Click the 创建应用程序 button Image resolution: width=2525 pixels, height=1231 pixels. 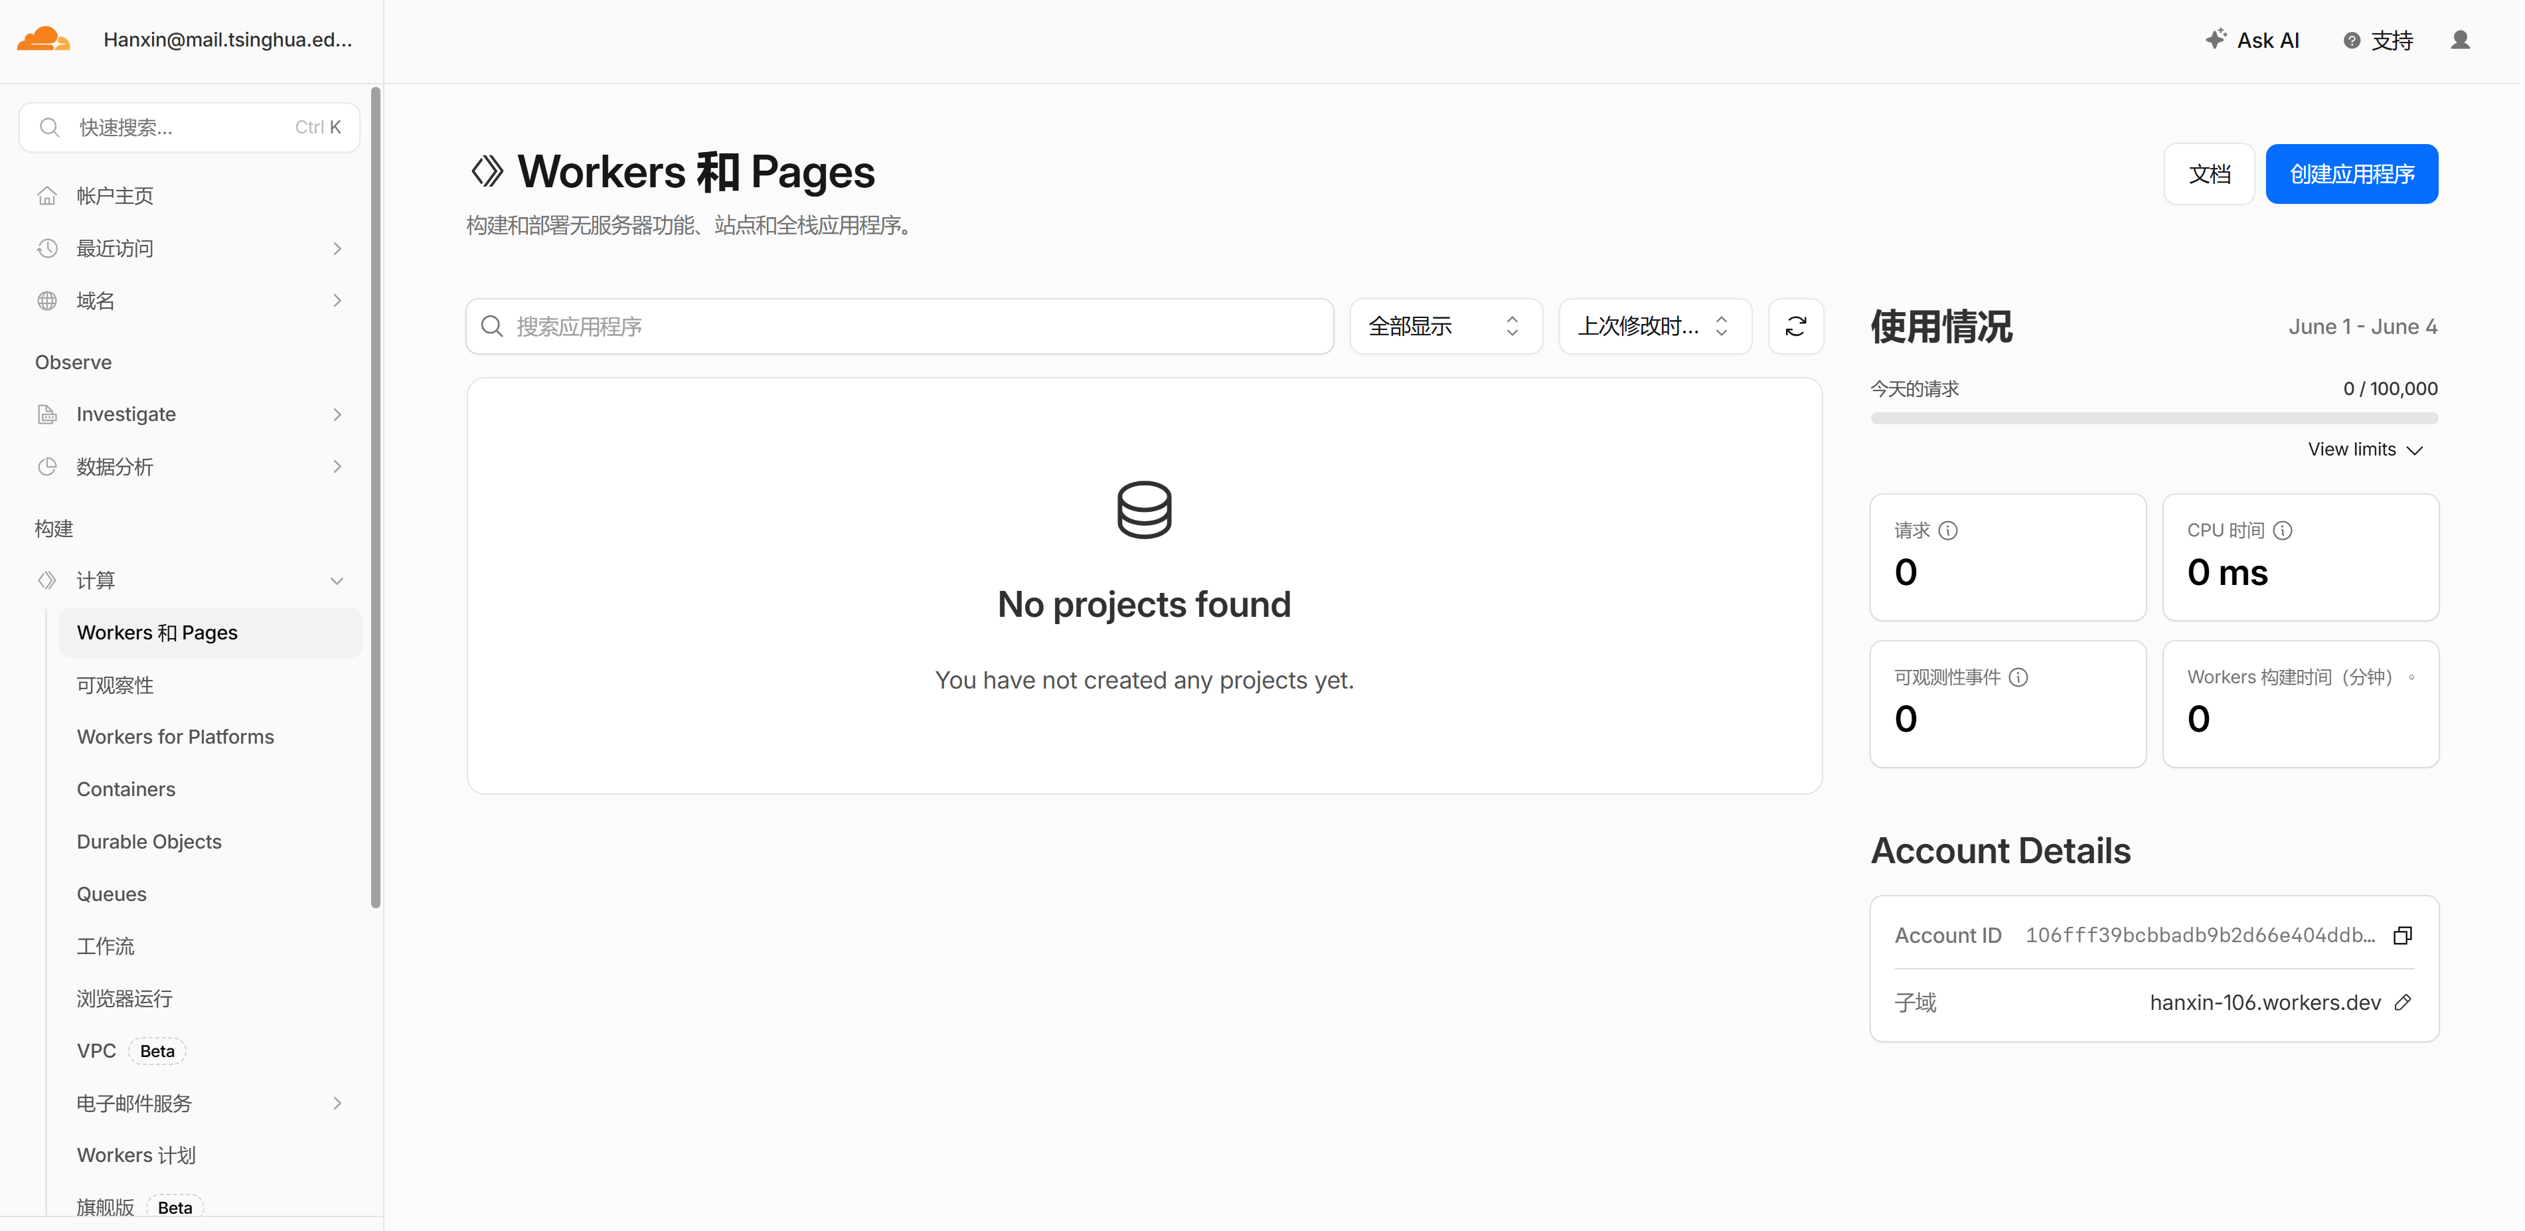pyautogui.click(x=2352, y=173)
